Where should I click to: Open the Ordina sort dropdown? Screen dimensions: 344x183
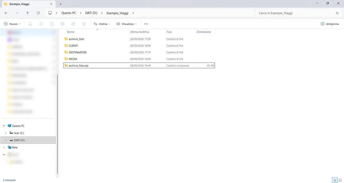(x=102, y=24)
